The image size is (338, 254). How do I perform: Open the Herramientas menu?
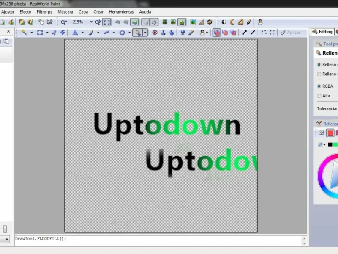[121, 12]
